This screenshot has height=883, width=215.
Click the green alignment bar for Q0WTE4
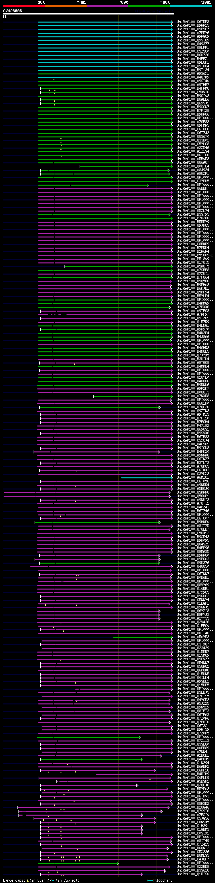pyautogui.click(x=126, y=166)
